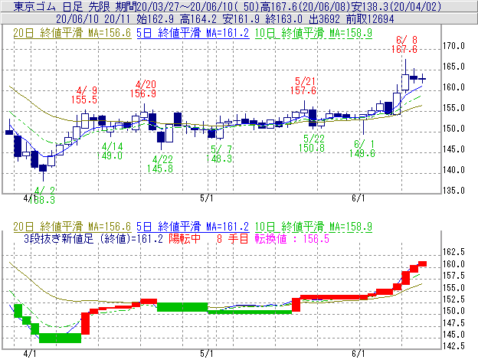Screen dimensions: 478x363
Task: Click the 出3692 volume value in header
Action: click(x=324, y=19)
